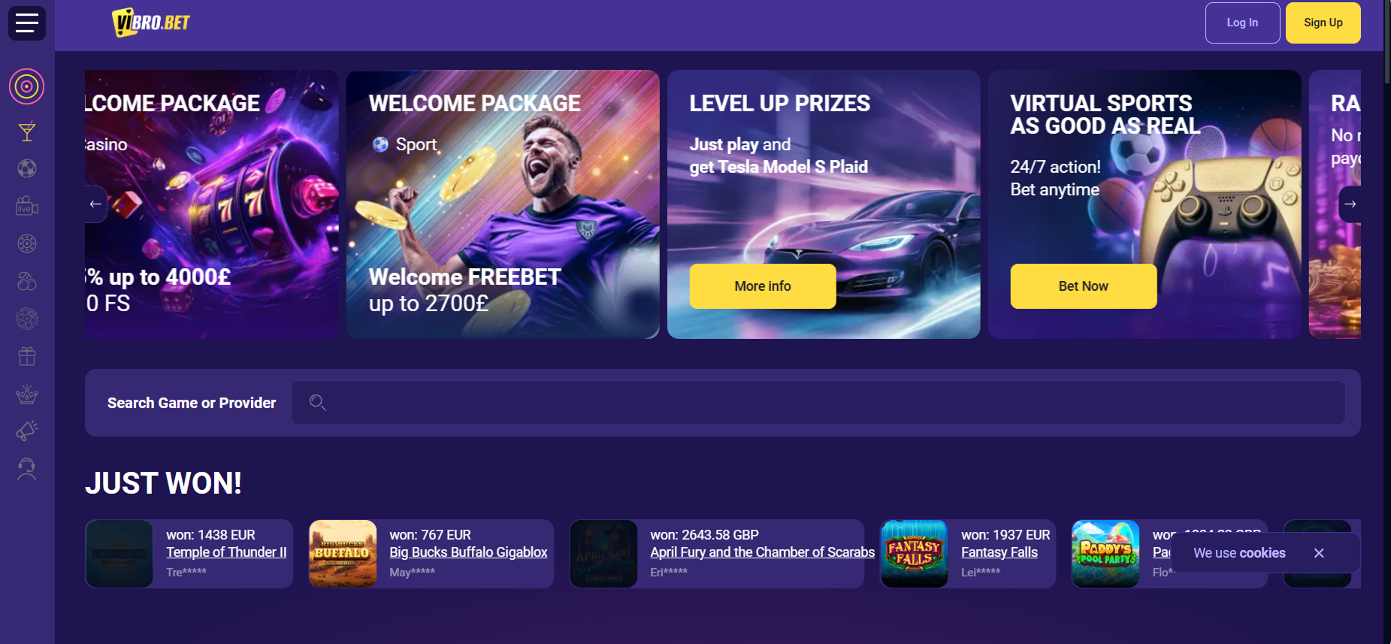This screenshot has width=1391, height=644.
Task: Open the Big Bucks Buffalo Gigablox link
Action: [468, 552]
